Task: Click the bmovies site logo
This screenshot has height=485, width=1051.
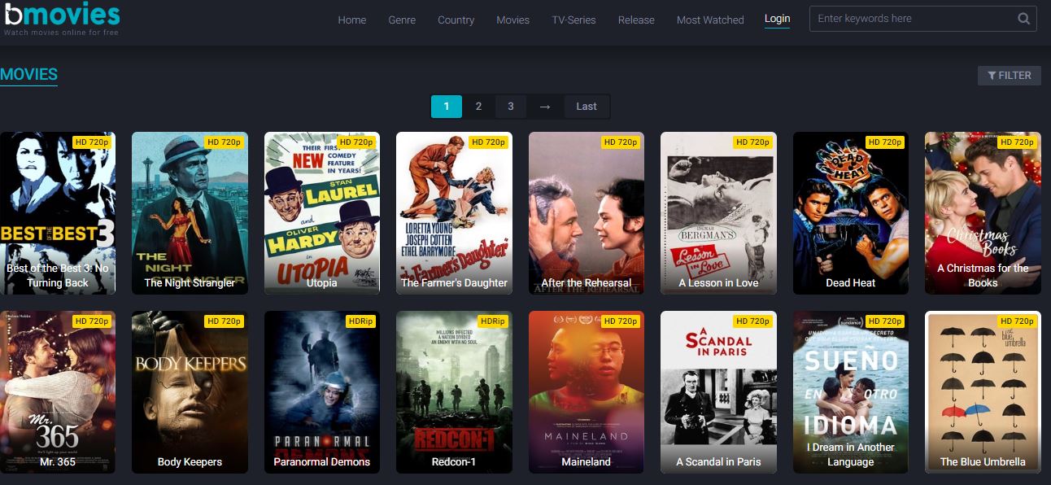Action: click(x=62, y=14)
